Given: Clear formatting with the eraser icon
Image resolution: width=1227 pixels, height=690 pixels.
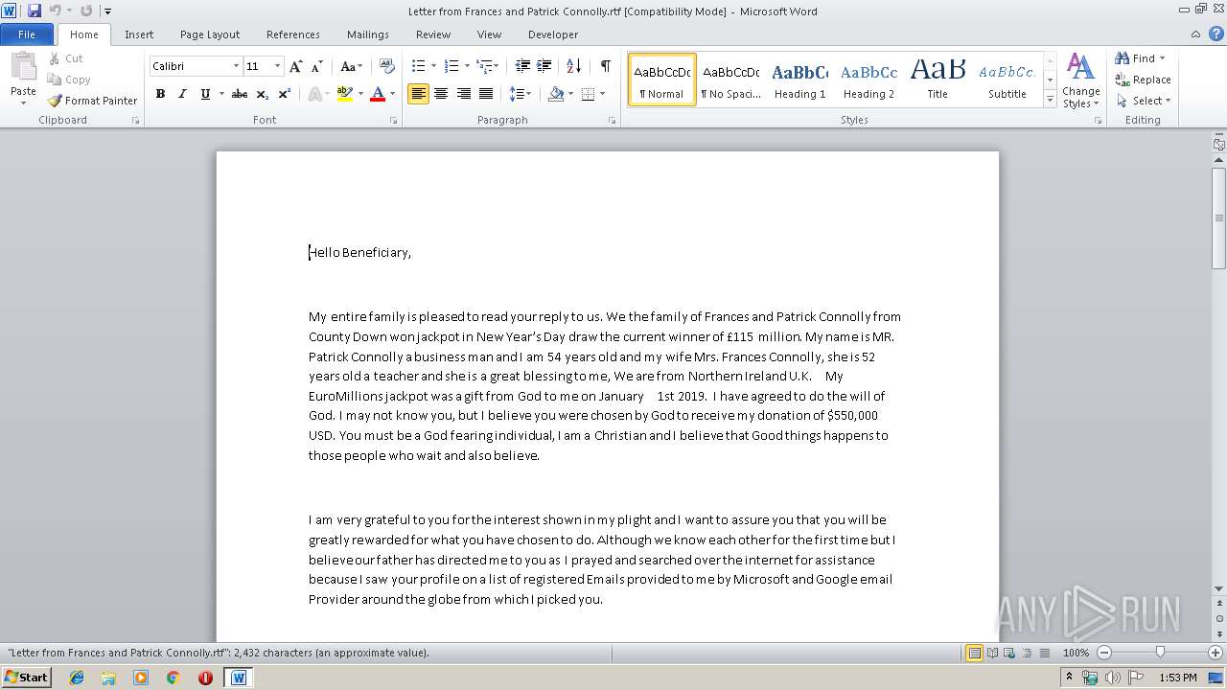Looking at the screenshot, I should 387,66.
